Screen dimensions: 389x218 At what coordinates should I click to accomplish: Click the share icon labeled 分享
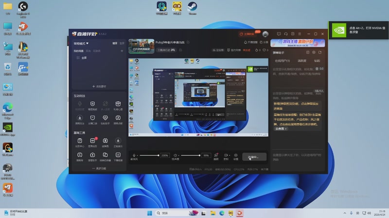tap(264, 42)
